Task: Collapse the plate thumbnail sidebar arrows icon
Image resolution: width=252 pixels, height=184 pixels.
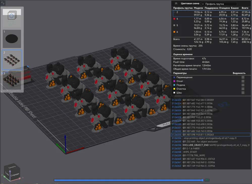Action: pos(3,3)
